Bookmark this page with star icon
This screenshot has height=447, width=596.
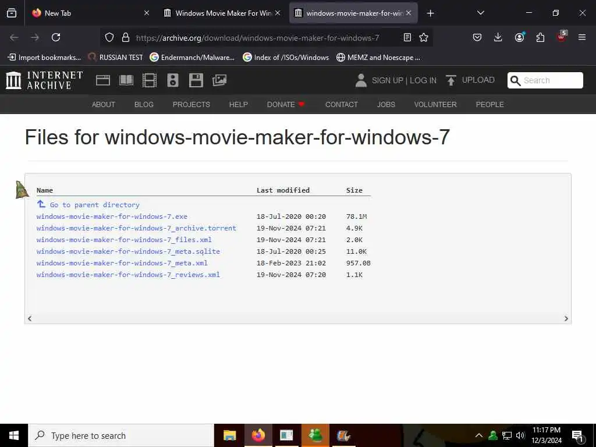pyautogui.click(x=424, y=37)
